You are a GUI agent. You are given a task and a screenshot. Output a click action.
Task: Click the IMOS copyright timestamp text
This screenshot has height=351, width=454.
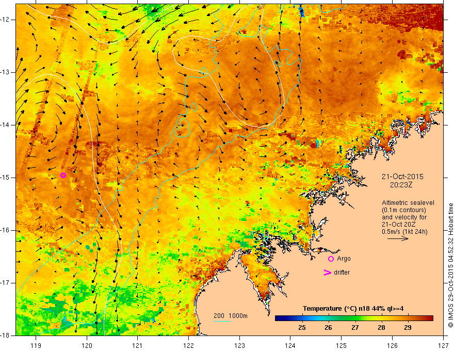(x=450, y=265)
